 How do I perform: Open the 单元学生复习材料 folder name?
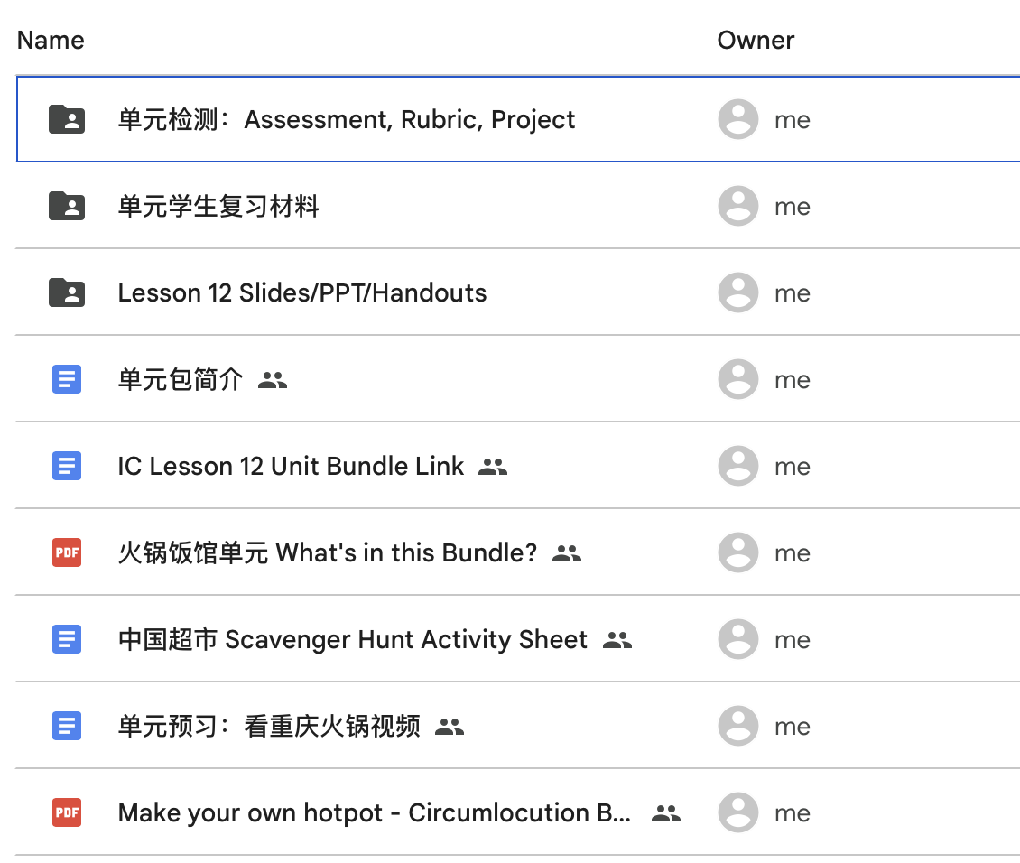click(x=218, y=206)
